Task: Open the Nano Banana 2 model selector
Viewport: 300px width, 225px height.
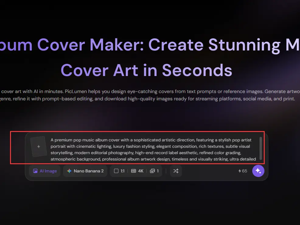Action: pyautogui.click(x=85, y=171)
